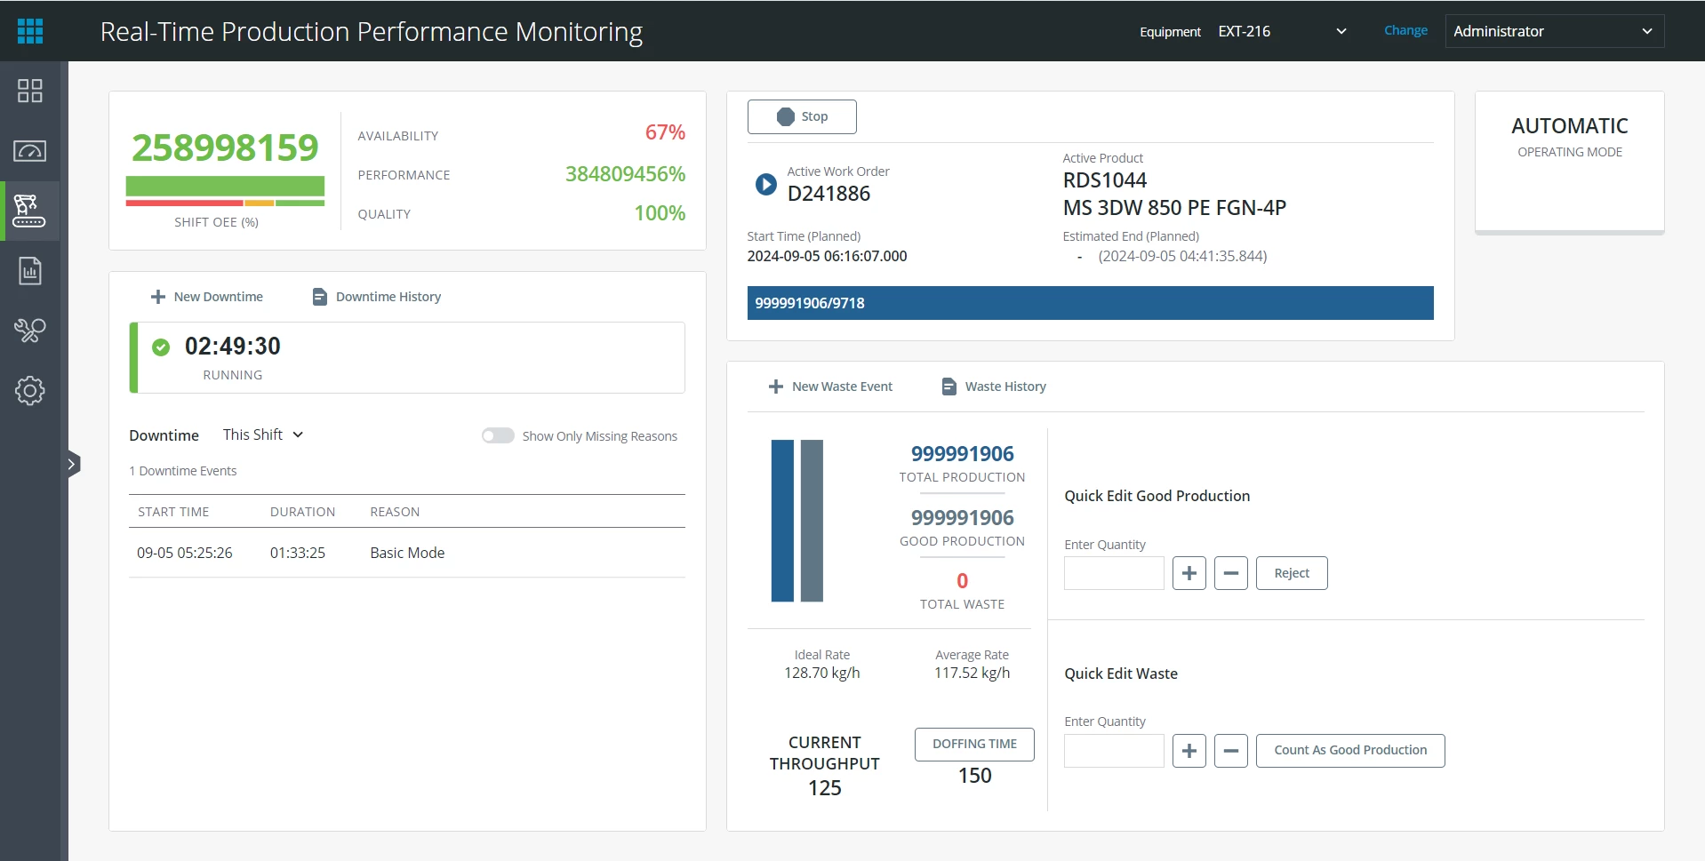Click the Waste quantity input field
The width and height of the screenshot is (1705, 861).
[x=1114, y=751]
